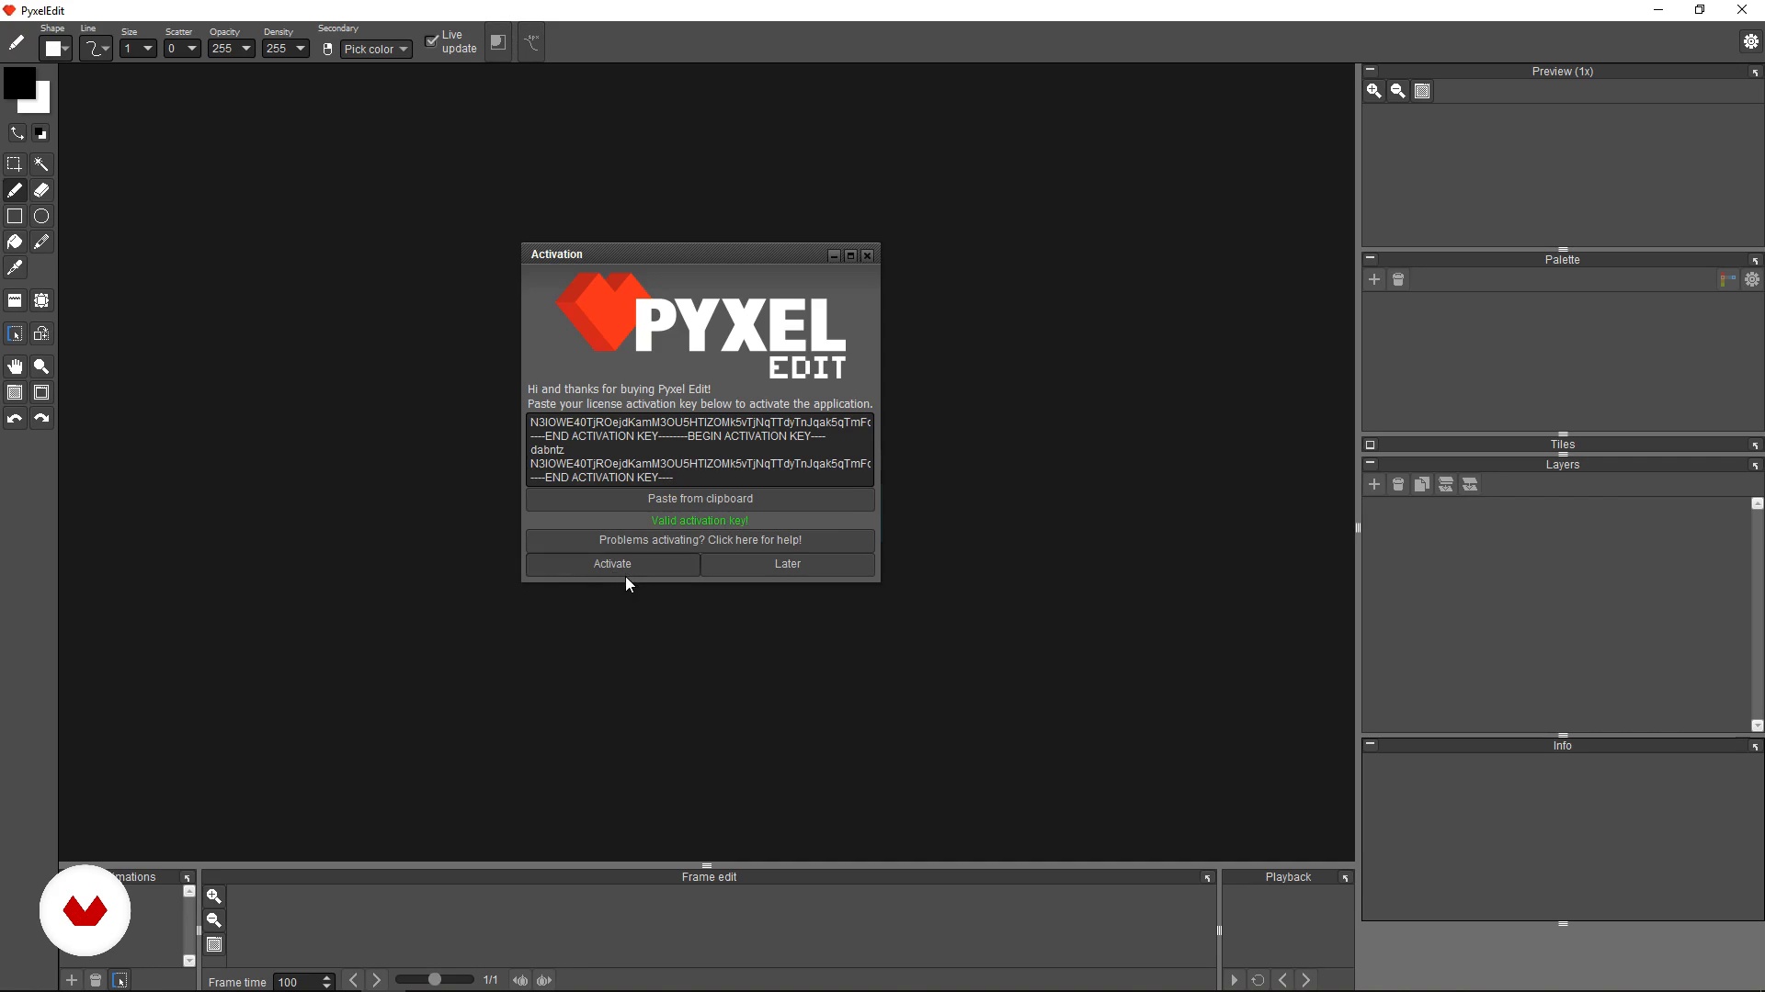1765x992 pixels.
Task: Add a new animation in Animations panel
Action: pyautogui.click(x=72, y=981)
